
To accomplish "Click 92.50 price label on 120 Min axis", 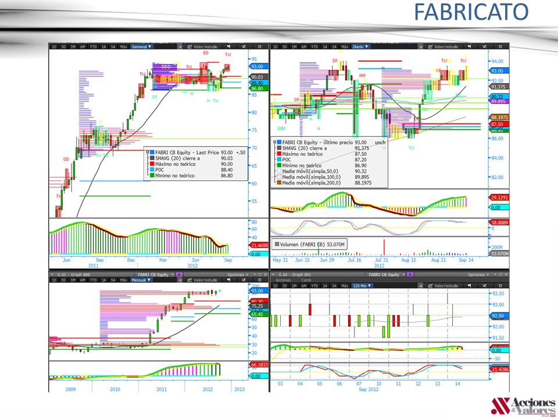I will (x=498, y=315).
